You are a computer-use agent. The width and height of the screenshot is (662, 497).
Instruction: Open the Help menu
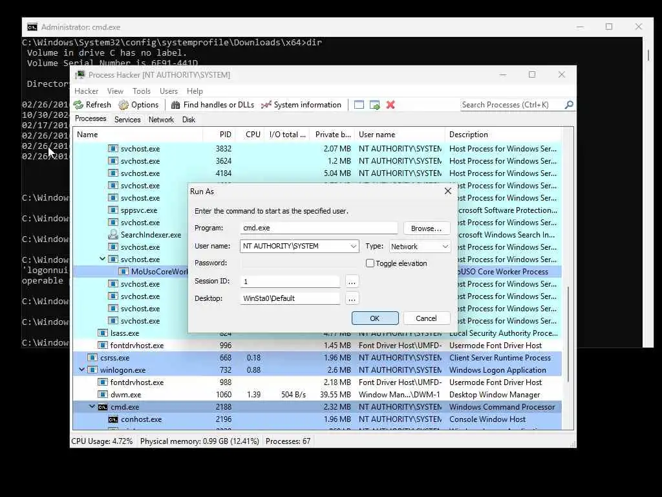pyautogui.click(x=195, y=91)
